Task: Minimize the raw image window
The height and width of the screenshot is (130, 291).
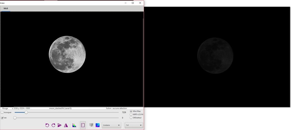Action: (x=126, y=3)
